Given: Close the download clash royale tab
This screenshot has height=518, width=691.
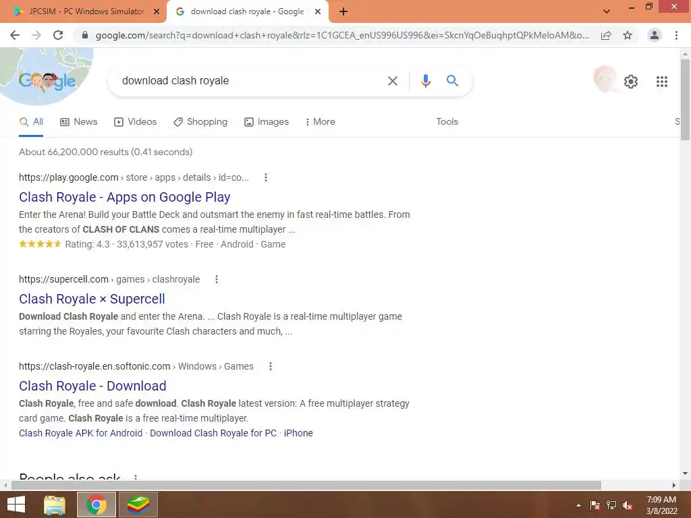Looking at the screenshot, I should pyautogui.click(x=318, y=12).
